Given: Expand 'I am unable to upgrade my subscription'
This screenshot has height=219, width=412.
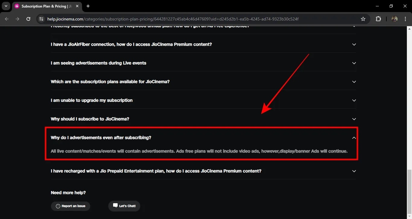Looking at the screenshot, I should point(203,100).
